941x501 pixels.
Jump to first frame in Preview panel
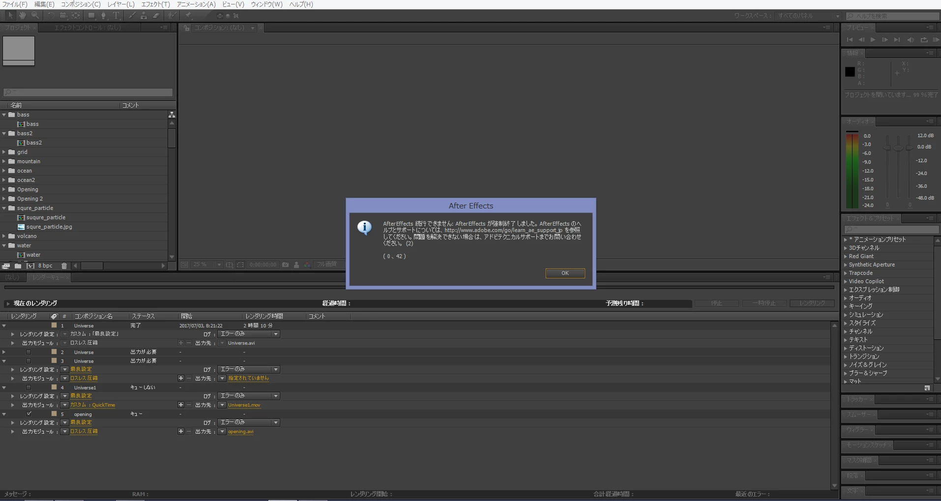coord(850,40)
